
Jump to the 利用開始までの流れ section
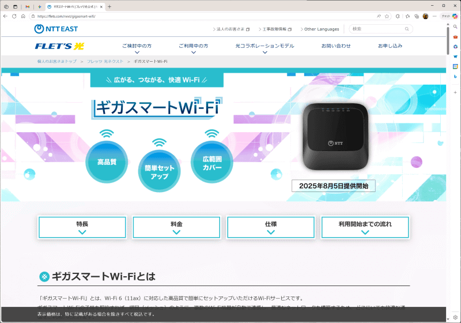(365, 227)
